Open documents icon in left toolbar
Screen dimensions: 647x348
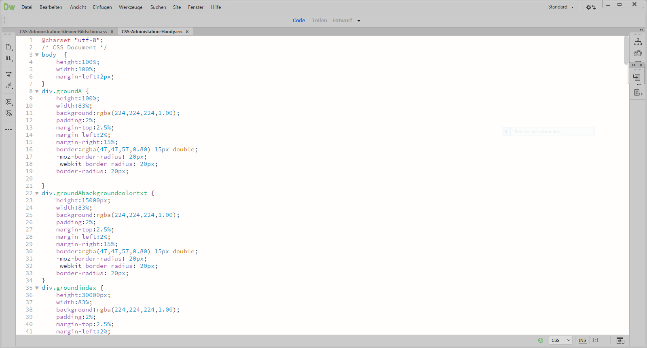point(8,47)
